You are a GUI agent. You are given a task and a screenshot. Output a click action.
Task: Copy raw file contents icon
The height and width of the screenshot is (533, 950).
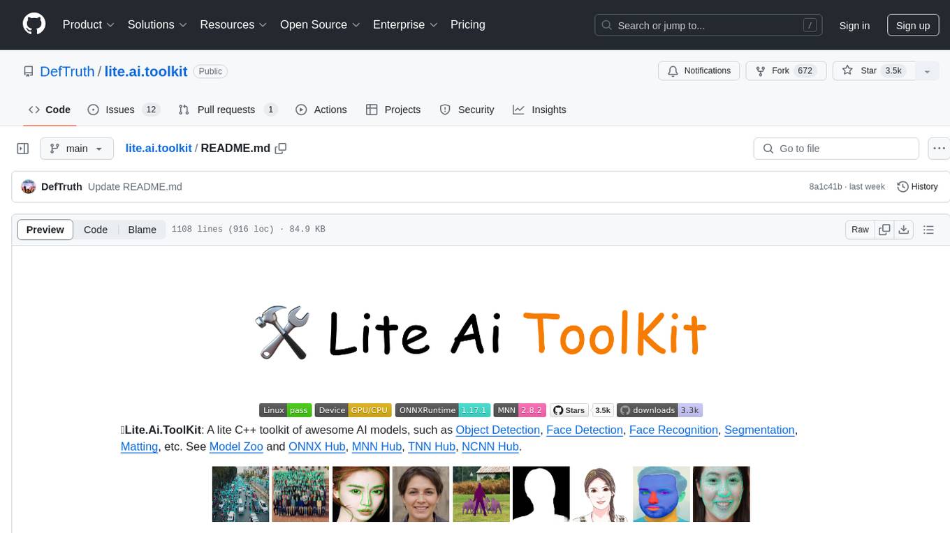(x=884, y=230)
